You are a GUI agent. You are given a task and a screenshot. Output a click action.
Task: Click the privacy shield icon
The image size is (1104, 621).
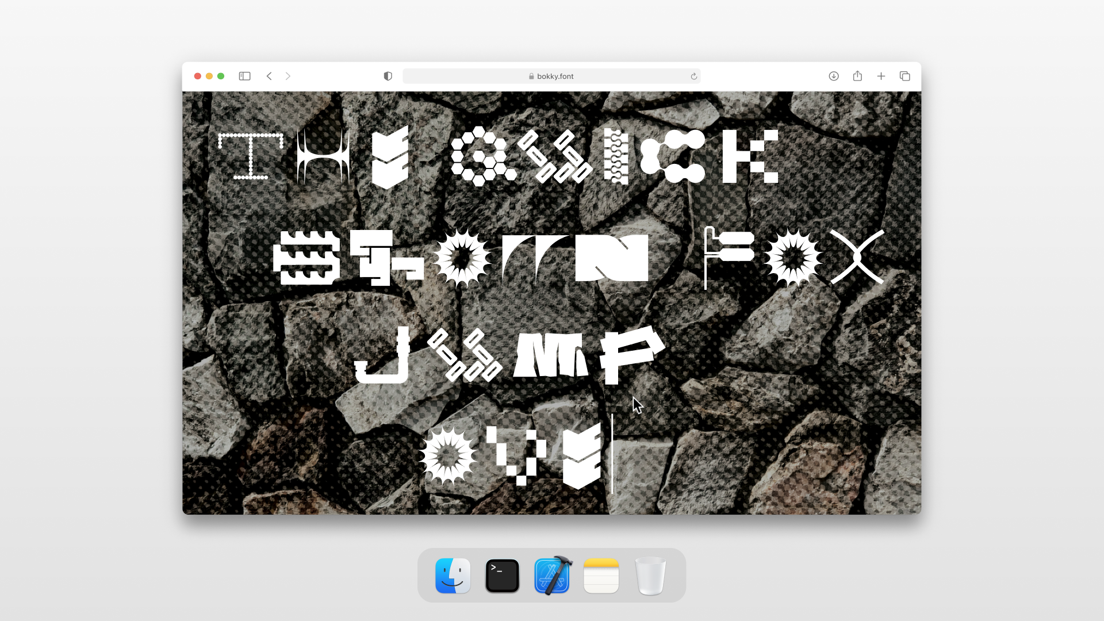click(388, 76)
